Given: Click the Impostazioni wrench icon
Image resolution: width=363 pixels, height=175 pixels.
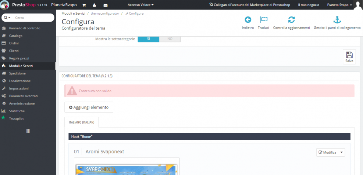Looking at the screenshot, I should click(3, 88).
